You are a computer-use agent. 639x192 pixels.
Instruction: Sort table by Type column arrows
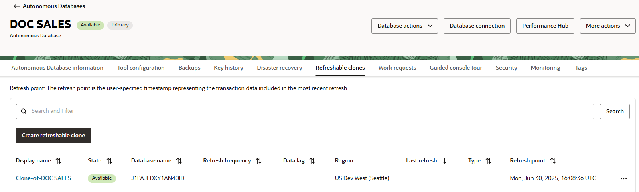tap(489, 161)
